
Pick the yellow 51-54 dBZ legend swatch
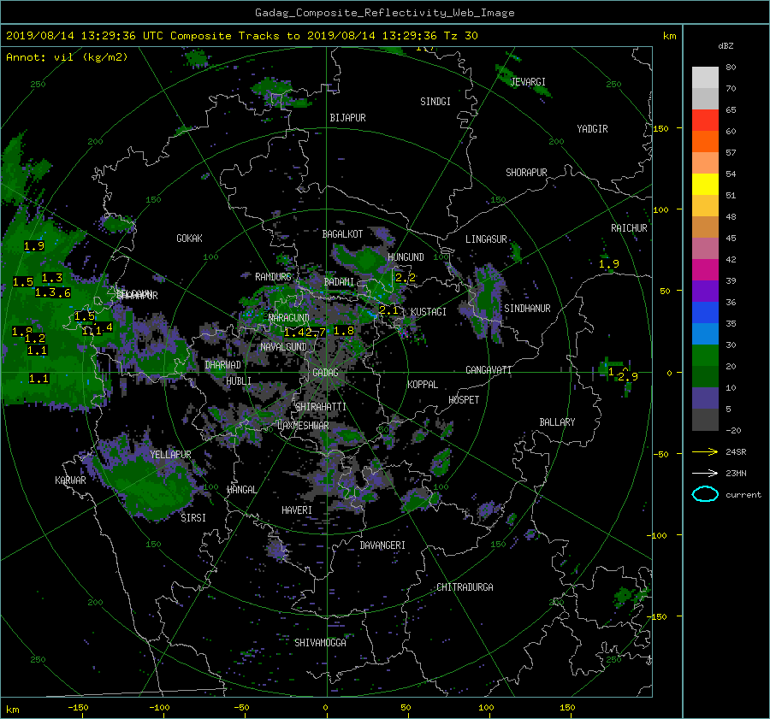click(x=705, y=184)
